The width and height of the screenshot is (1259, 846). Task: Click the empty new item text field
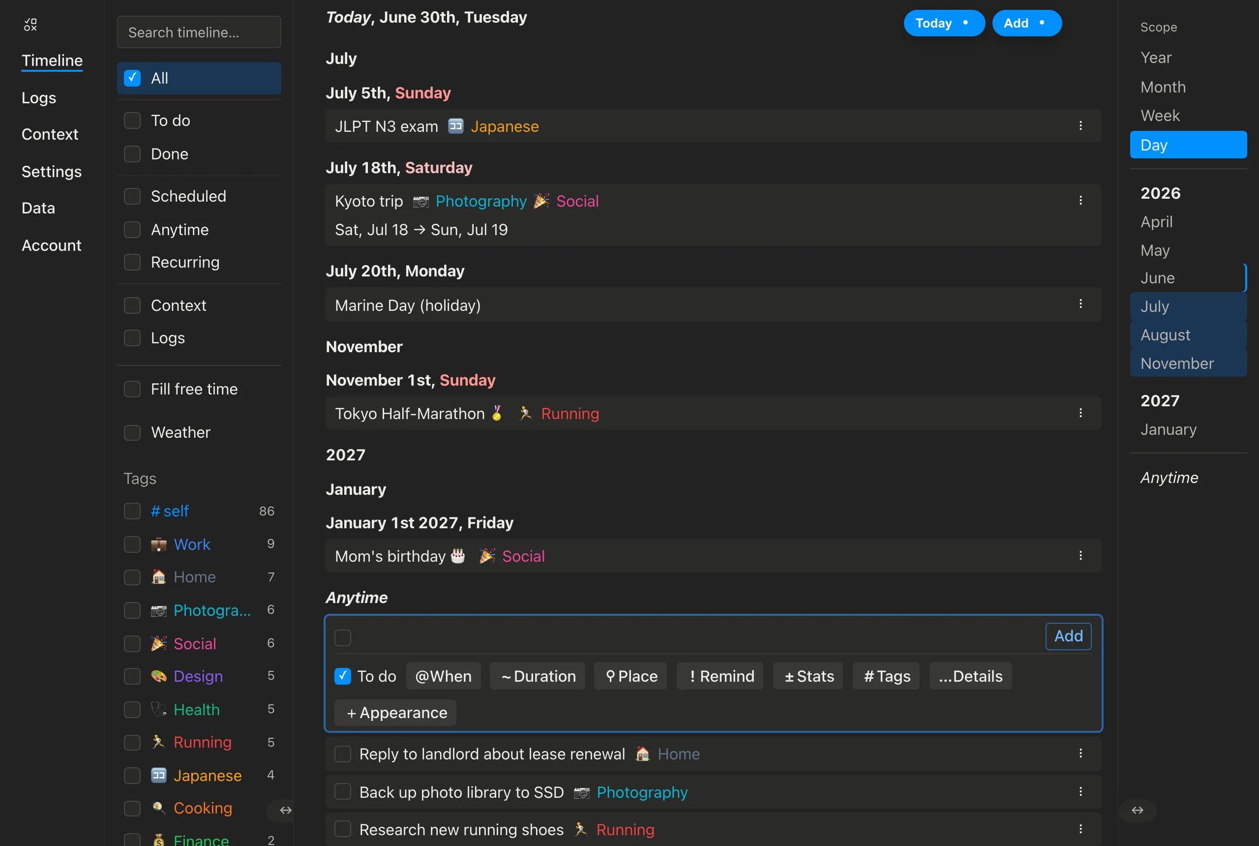point(698,636)
